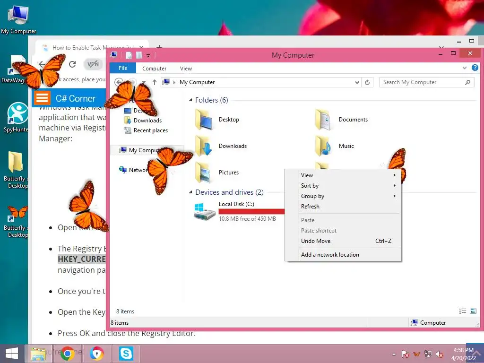Open the Sort by submenu
Screen dimensions: 484x363
pos(343,185)
